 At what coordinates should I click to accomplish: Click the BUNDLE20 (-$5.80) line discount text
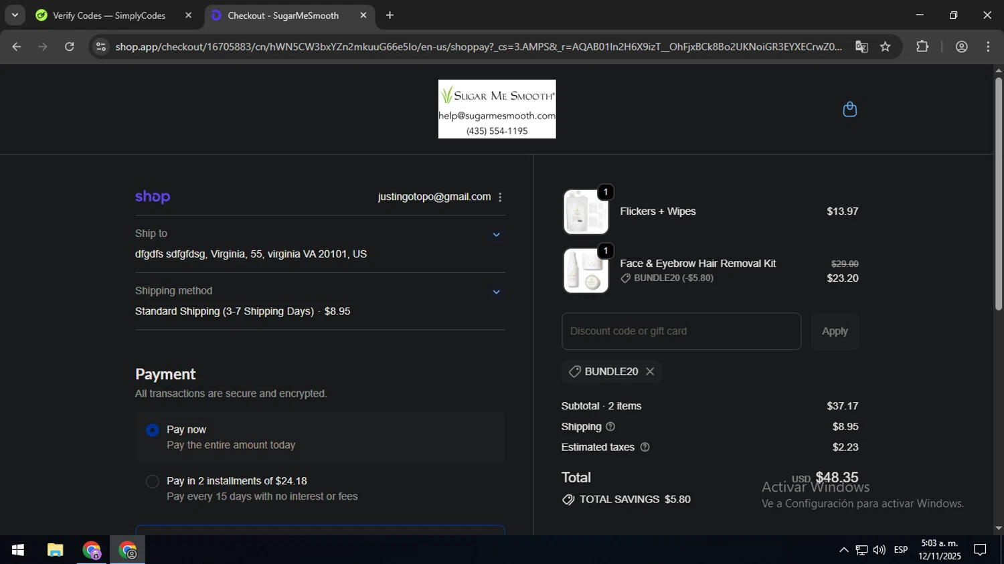(x=673, y=278)
